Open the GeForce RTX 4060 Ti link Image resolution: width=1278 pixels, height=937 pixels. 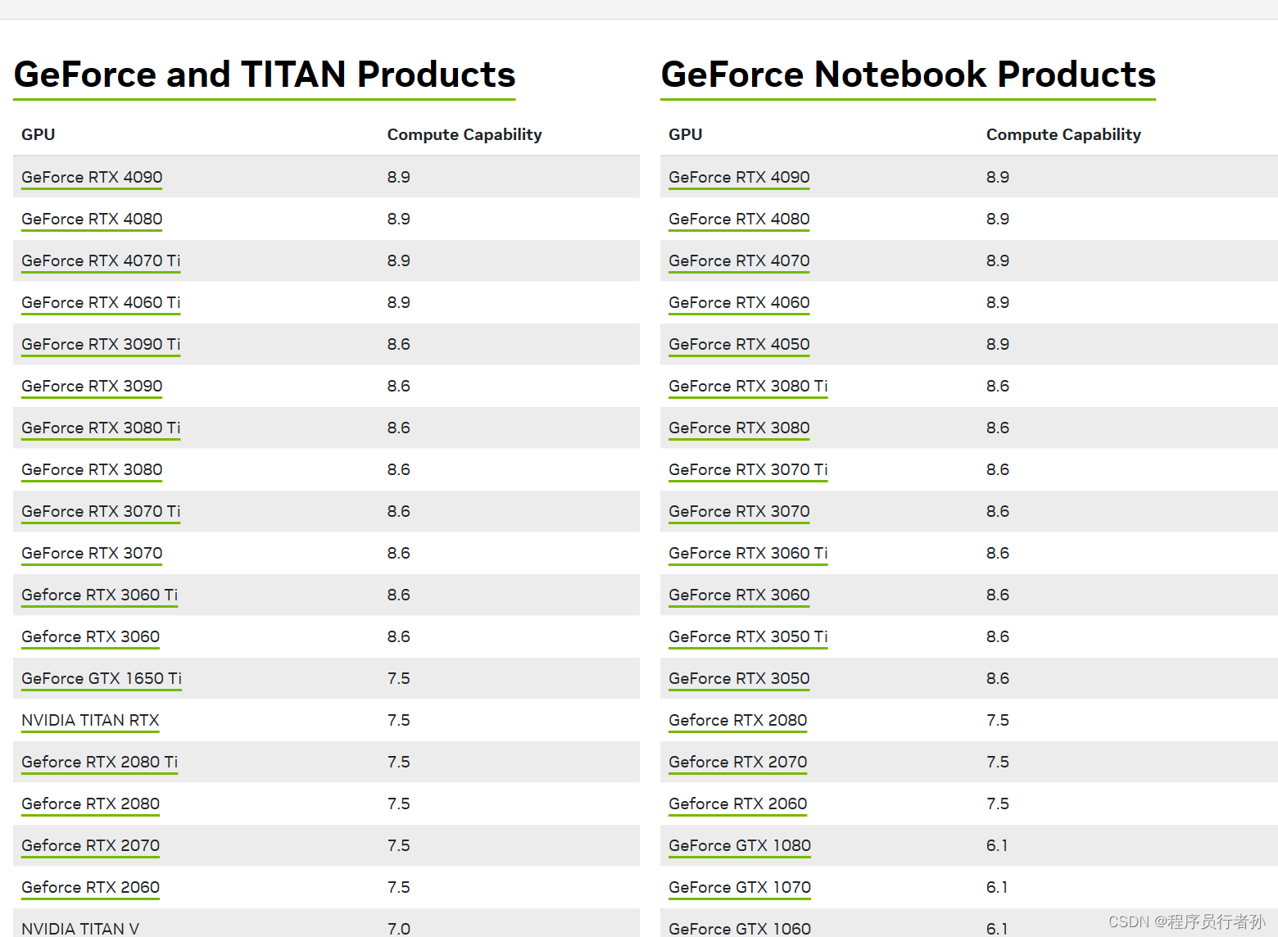(x=101, y=302)
